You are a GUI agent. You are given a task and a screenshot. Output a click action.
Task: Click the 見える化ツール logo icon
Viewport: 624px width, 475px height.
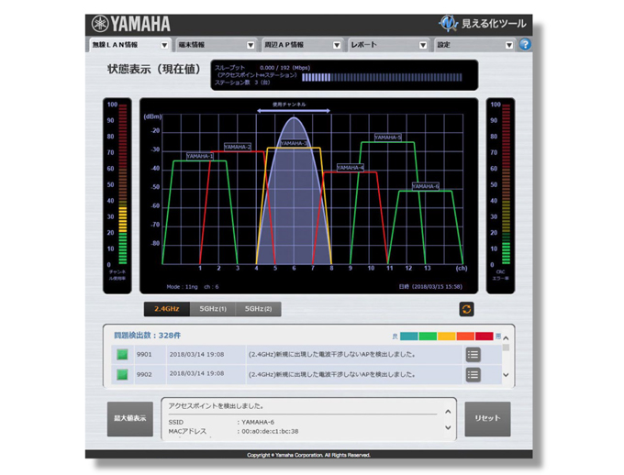click(x=448, y=24)
